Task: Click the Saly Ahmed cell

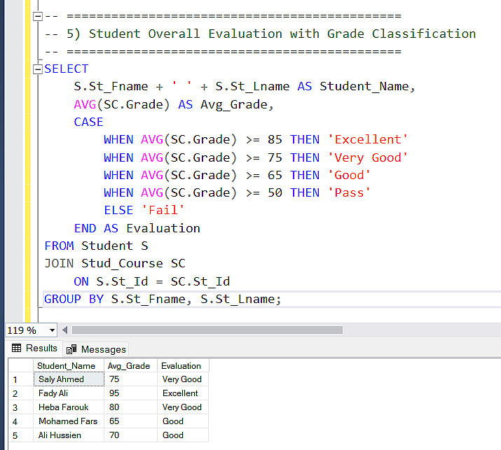Action: pyautogui.click(x=69, y=379)
